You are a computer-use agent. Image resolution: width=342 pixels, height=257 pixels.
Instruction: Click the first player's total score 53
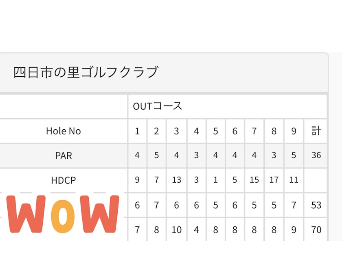coord(316,205)
